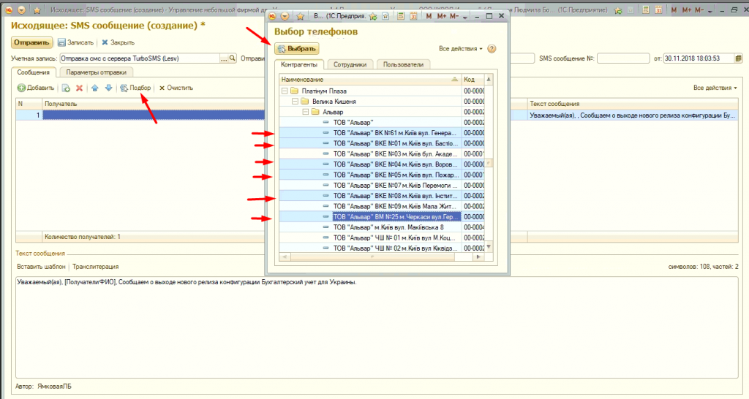749x399 pixels.
Task: Click the dialog's calculator icon in title bar
Action: coord(401,16)
